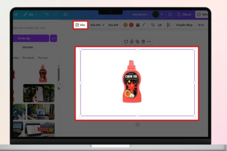Open the transparency checkerboard icon

click(x=169, y=25)
